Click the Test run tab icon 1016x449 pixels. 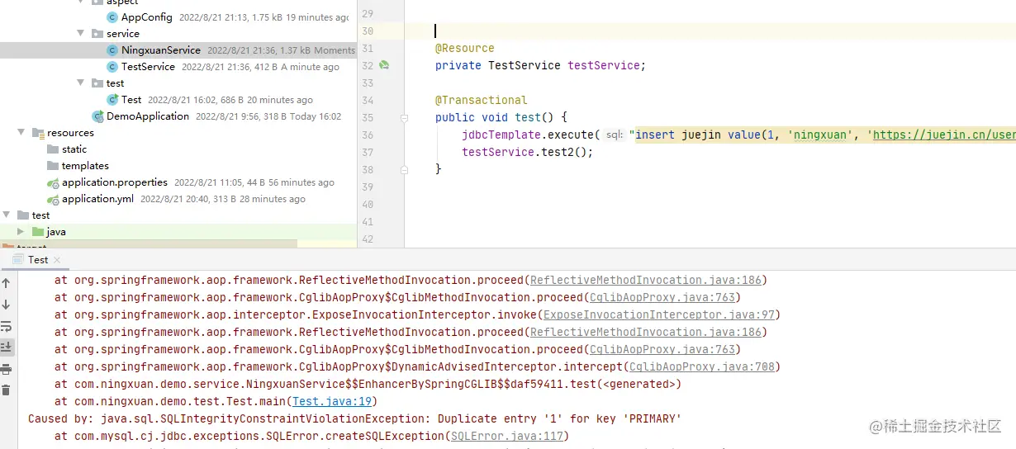click(18, 259)
